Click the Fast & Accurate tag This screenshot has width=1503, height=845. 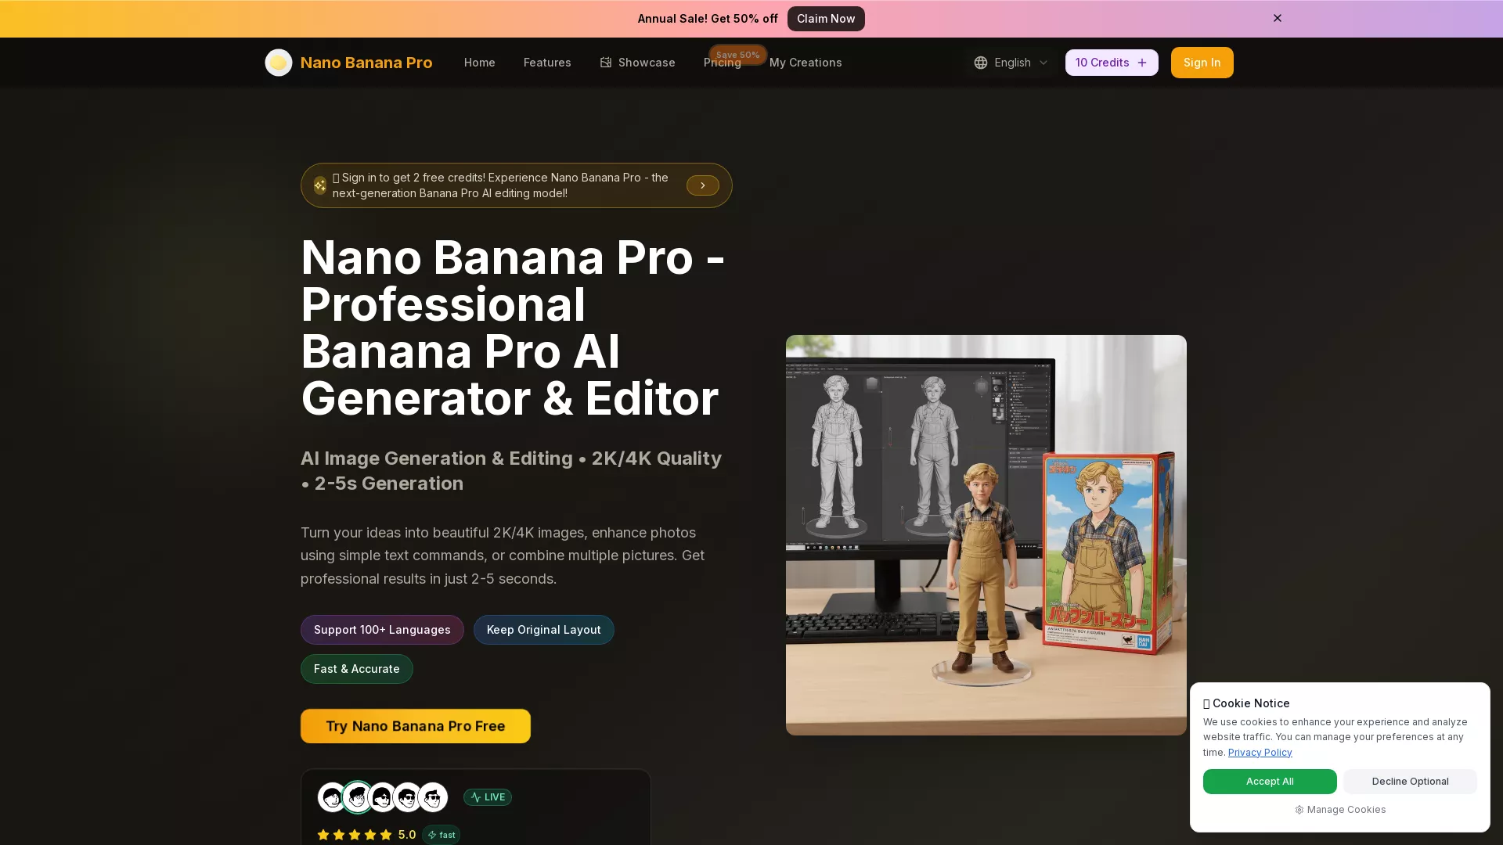pos(356,669)
